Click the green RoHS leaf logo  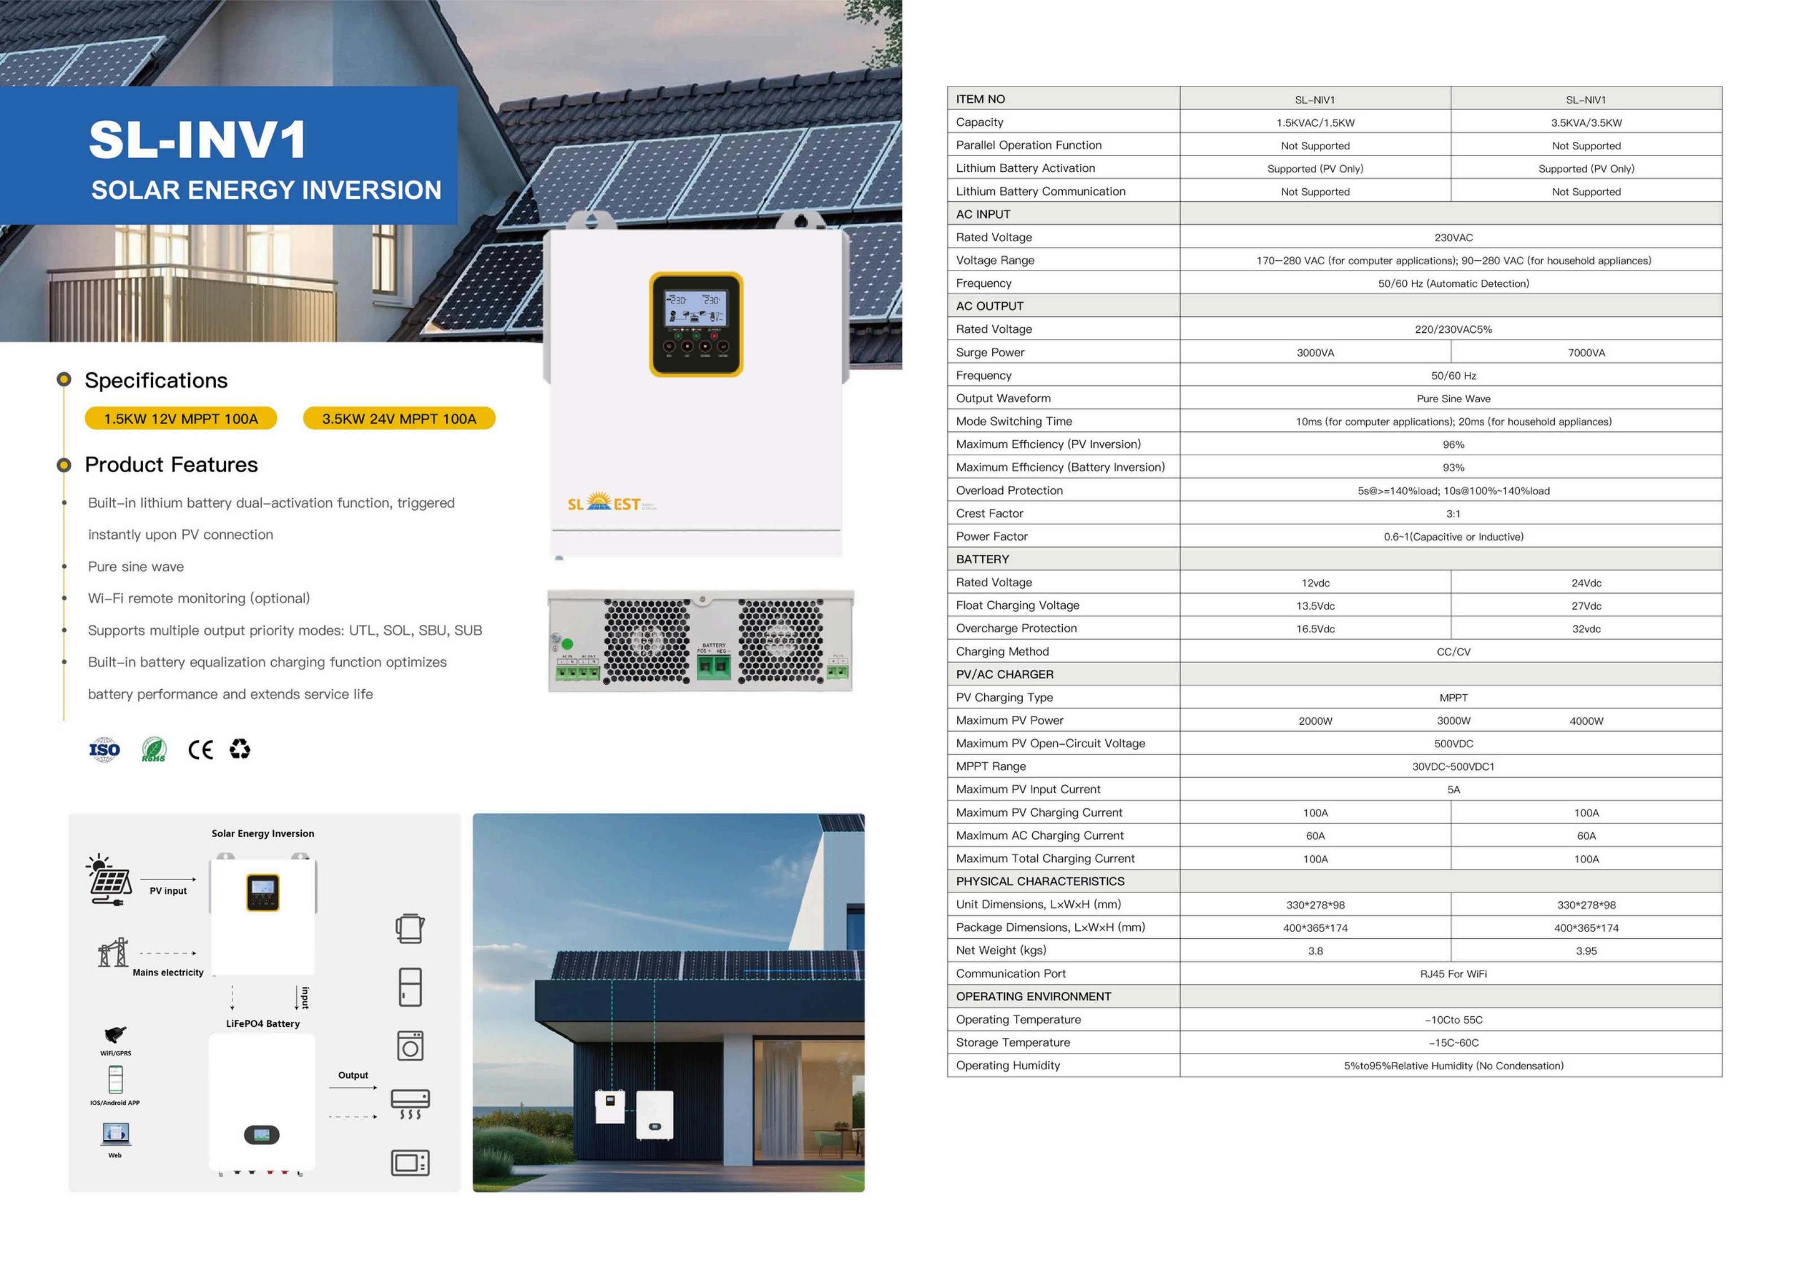[x=154, y=749]
